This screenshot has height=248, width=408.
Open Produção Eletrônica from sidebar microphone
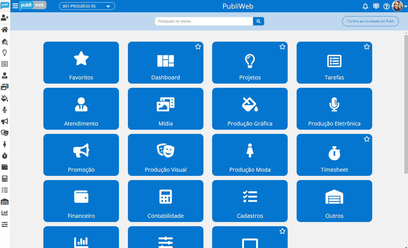[5, 110]
